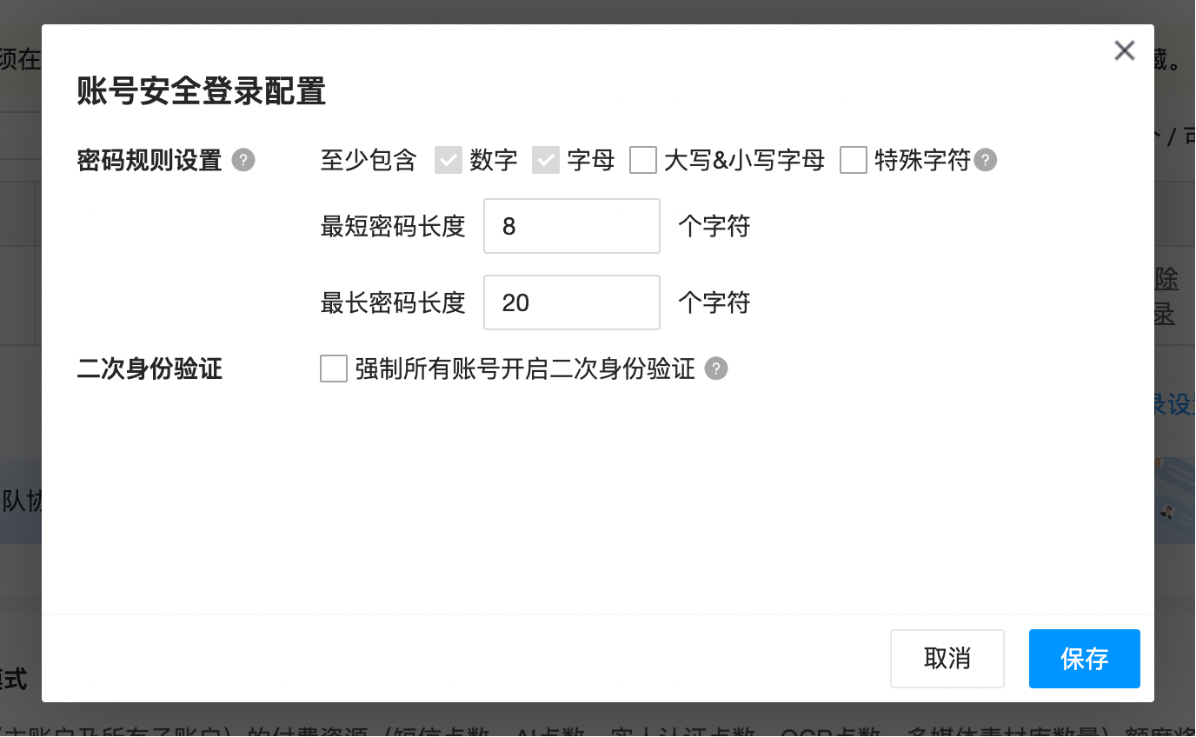This screenshot has height=737, width=1196.
Task: Enable the 大写&小写字母 checkbox
Action: point(643,160)
